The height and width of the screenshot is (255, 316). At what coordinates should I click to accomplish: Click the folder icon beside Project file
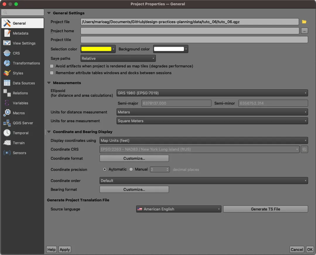(x=304, y=22)
